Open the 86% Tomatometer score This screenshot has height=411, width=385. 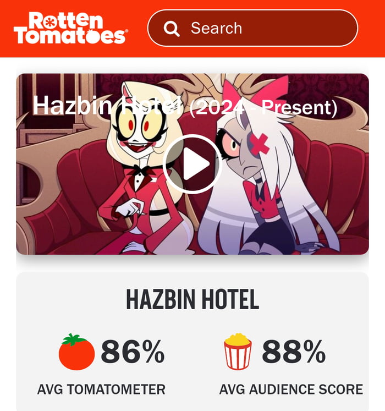(133, 351)
